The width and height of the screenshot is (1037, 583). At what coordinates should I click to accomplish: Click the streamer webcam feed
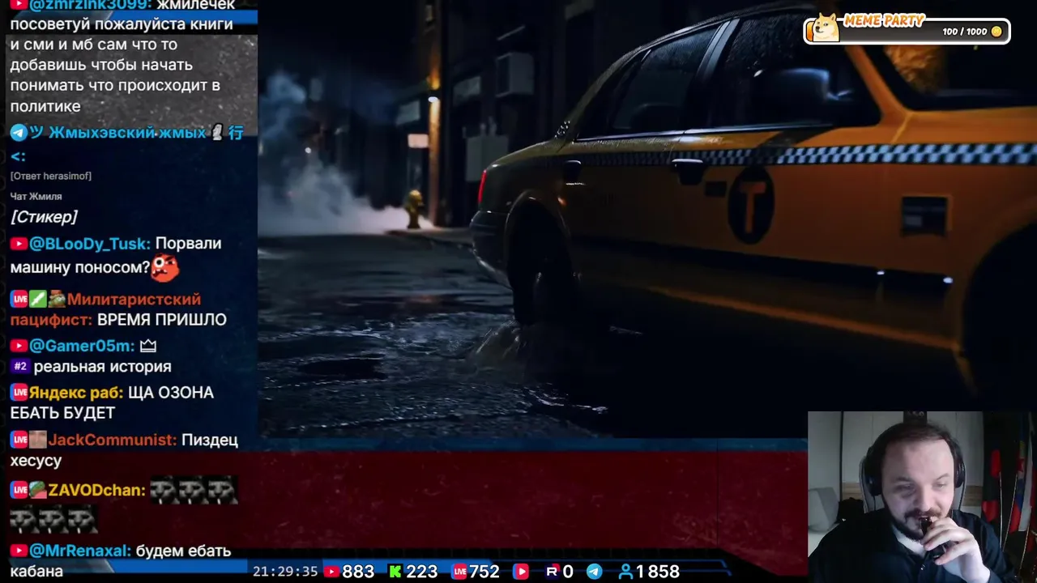922,497
